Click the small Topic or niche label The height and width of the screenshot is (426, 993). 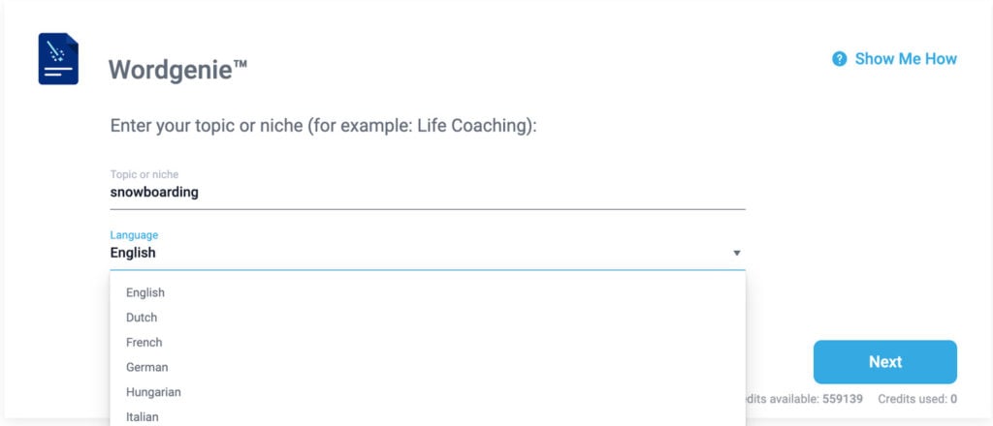click(144, 174)
